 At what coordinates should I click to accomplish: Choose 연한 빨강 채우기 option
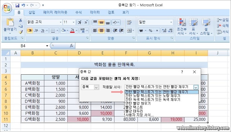tap(162, 103)
